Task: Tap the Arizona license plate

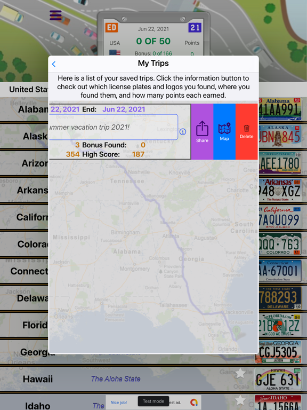Action: click(280, 163)
